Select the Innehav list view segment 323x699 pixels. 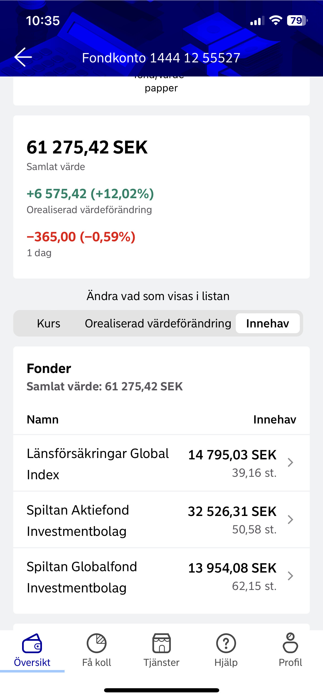click(x=268, y=323)
